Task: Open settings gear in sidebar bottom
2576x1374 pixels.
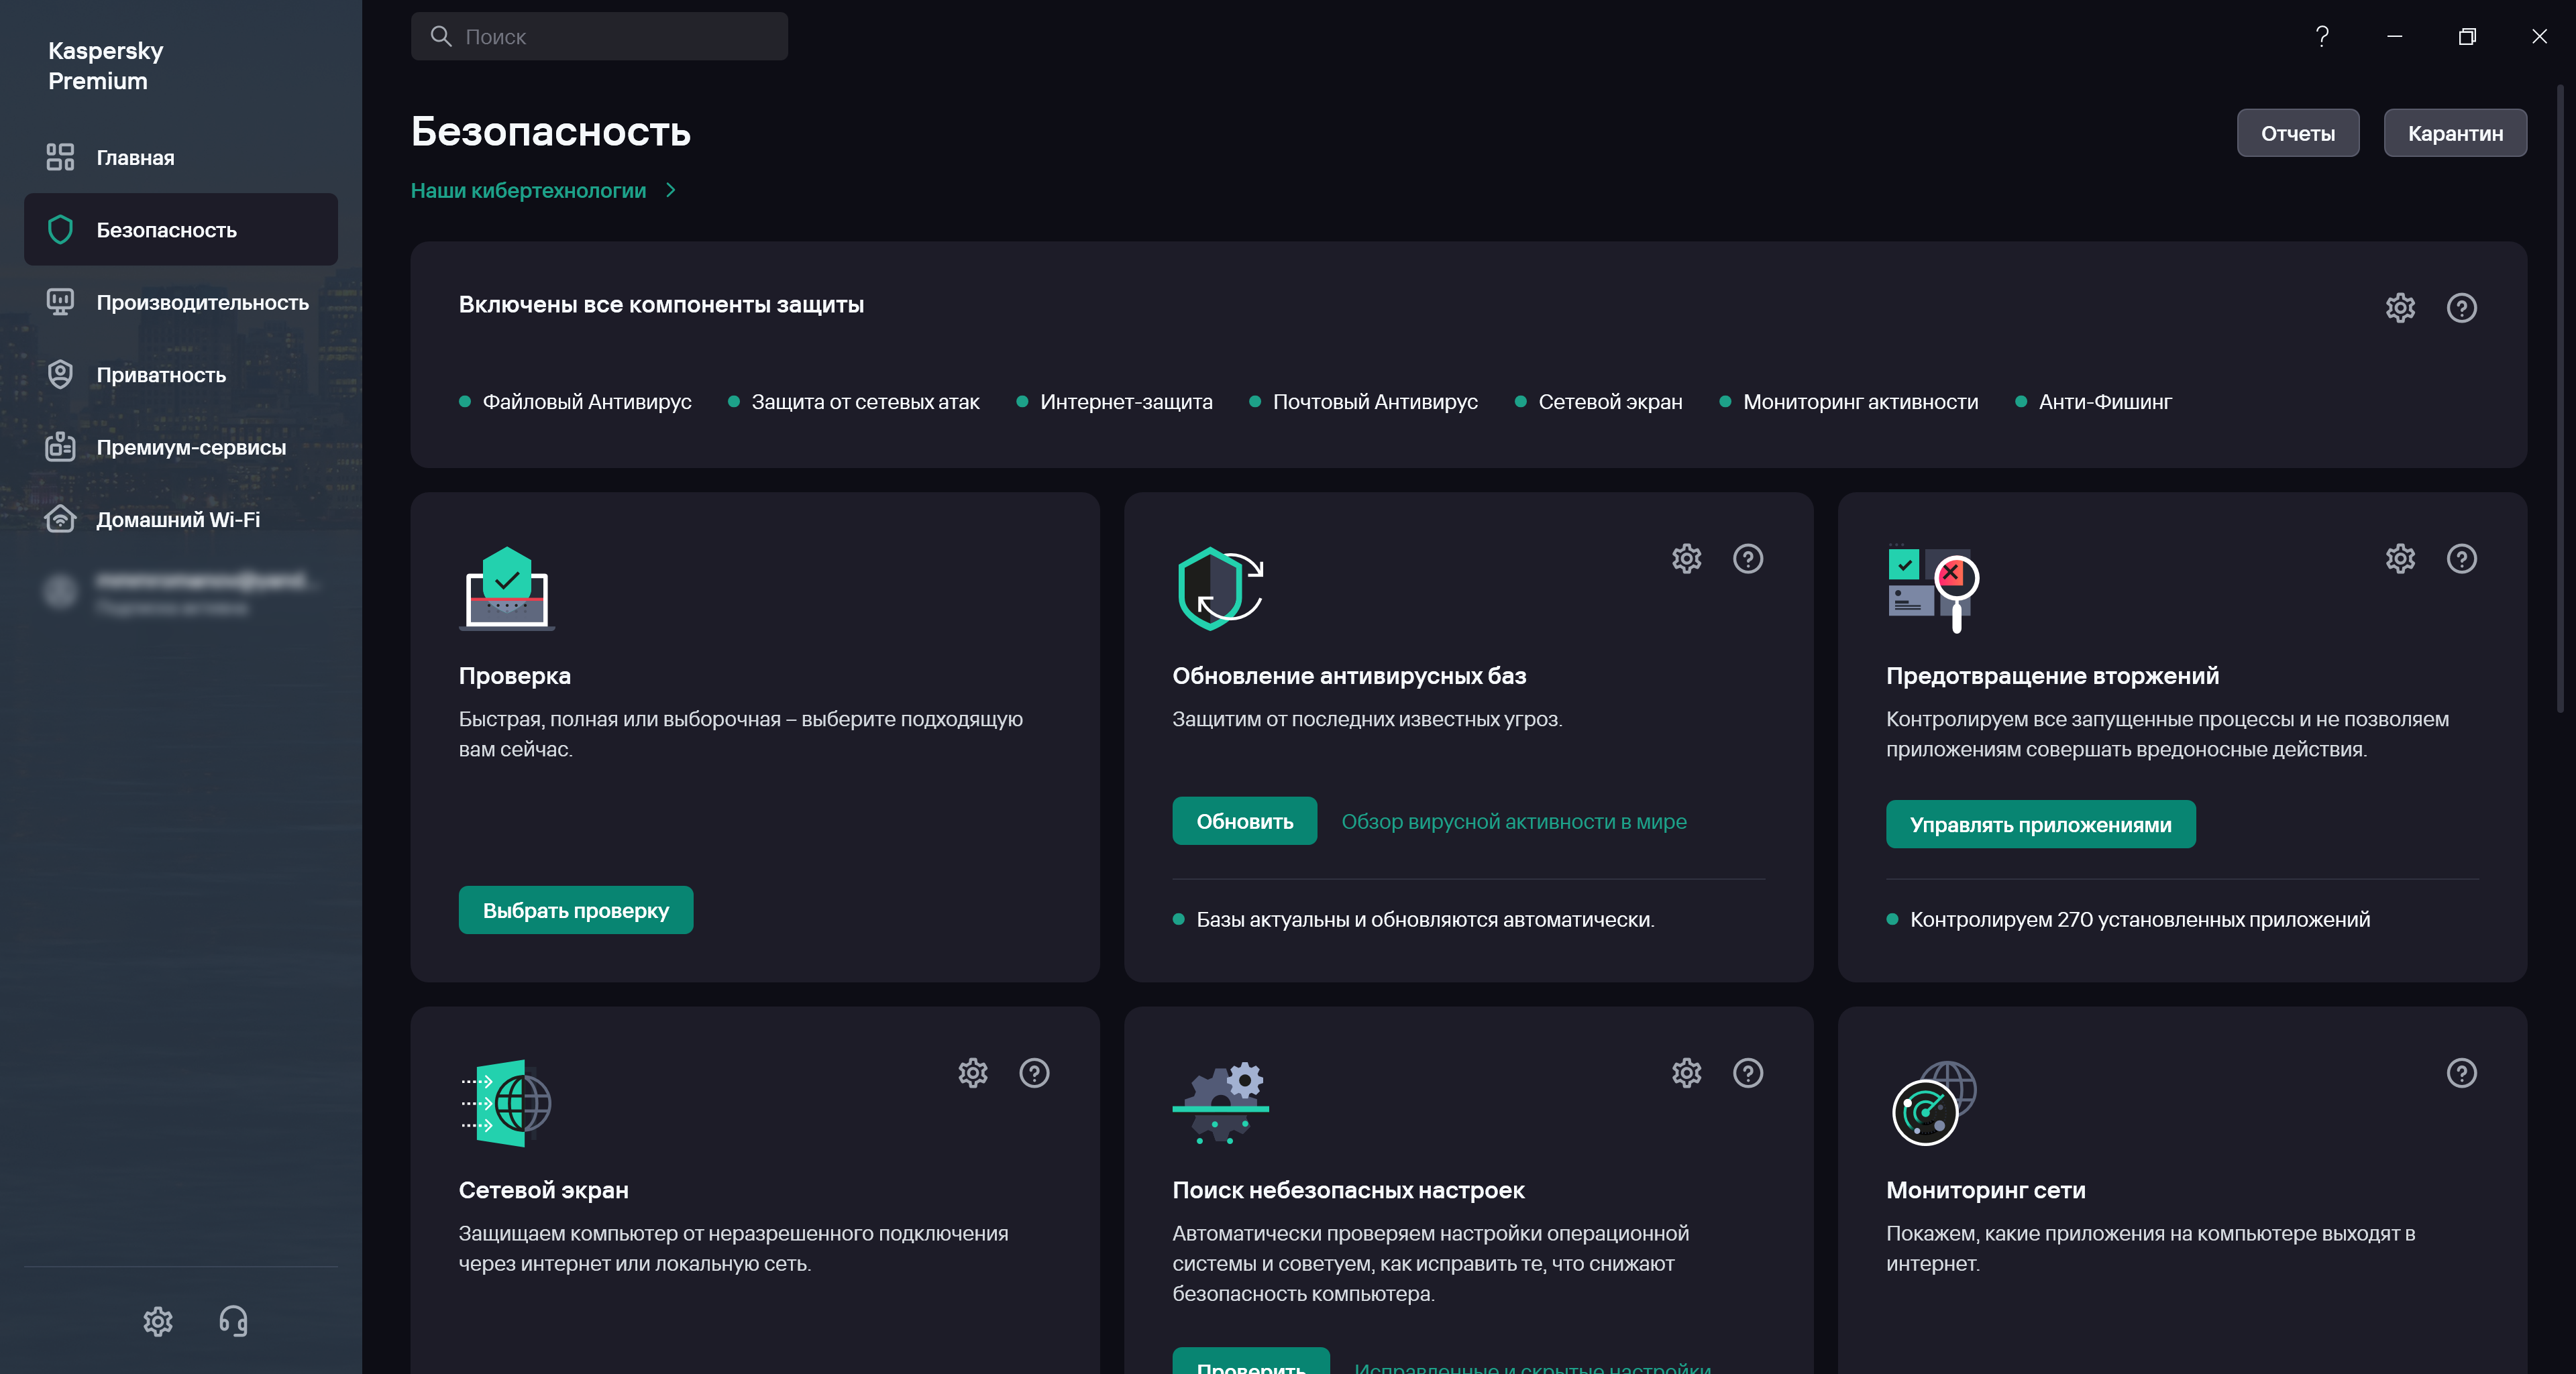Action: 158,1321
